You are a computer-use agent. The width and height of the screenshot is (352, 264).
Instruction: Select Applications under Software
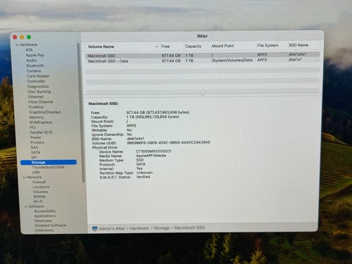pyautogui.click(x=45, y=216)
